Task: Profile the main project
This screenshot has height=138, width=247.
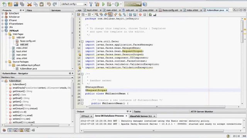Action: click(x=117, y=4)
